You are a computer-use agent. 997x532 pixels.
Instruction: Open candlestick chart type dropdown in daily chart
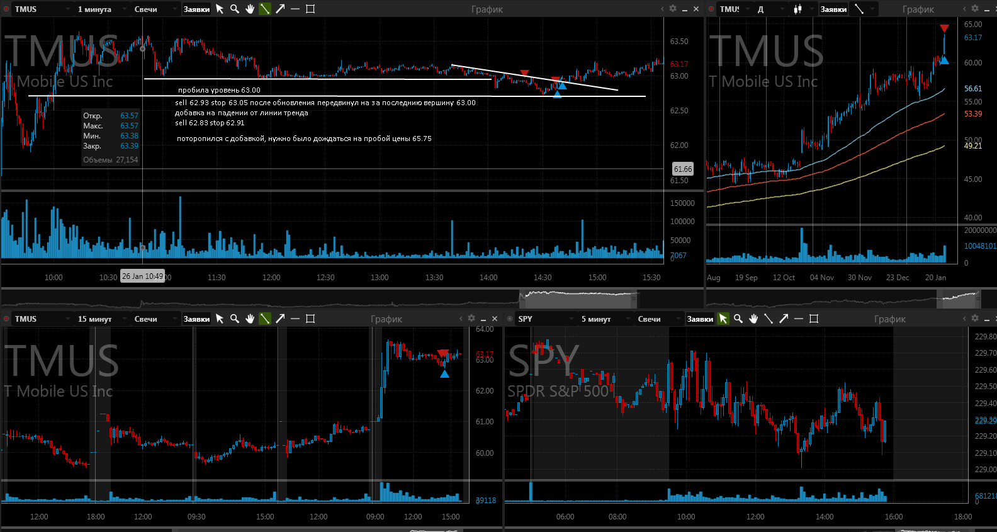tap(803, 9)
